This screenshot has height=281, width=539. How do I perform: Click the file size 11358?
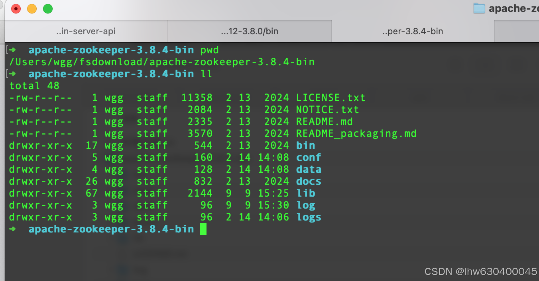point(197,98)
